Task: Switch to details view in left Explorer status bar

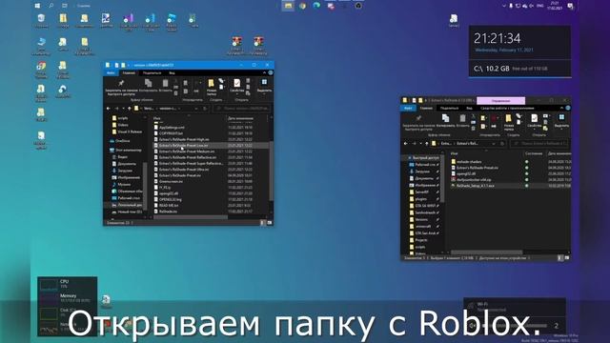Action: pos(262,223)
